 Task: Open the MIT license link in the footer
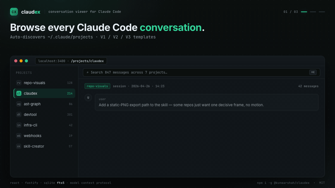[322, 183]
